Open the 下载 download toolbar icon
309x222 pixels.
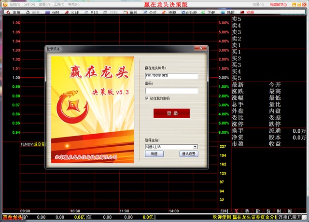point(210,12)
